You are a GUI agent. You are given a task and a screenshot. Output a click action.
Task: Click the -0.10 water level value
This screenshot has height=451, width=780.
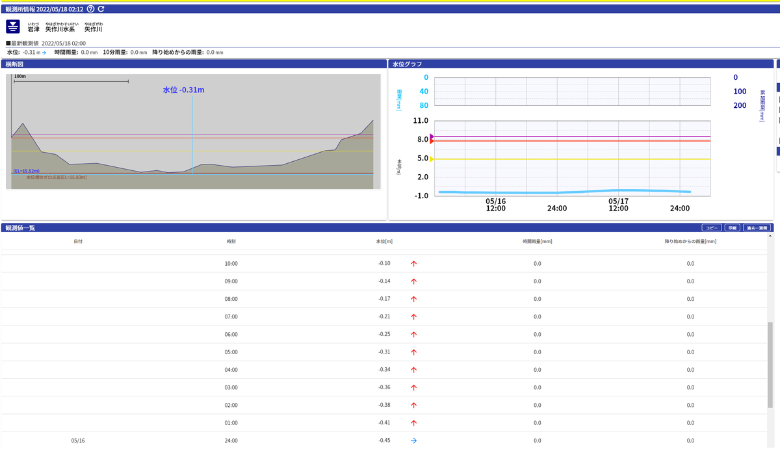[x=384, y=264]
